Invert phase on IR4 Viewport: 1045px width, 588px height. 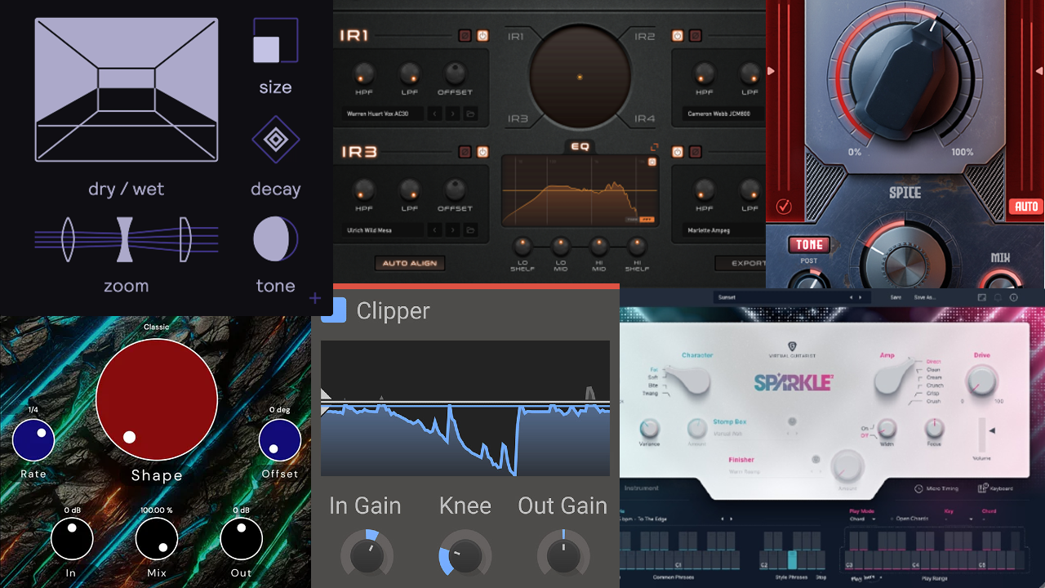pyautogui.click(x=695, y=152)
